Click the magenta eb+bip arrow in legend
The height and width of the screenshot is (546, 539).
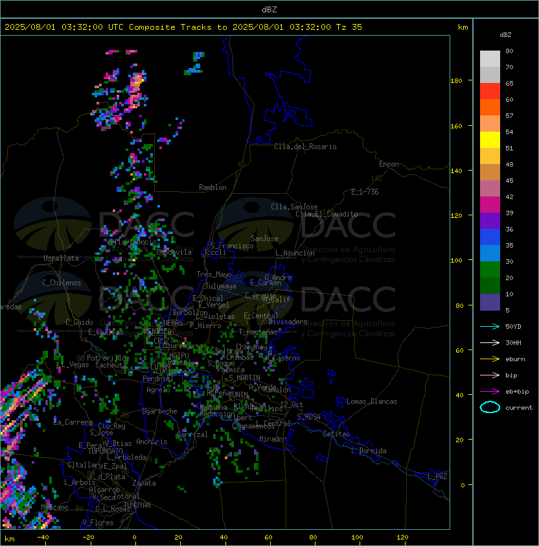click(490, 392)
